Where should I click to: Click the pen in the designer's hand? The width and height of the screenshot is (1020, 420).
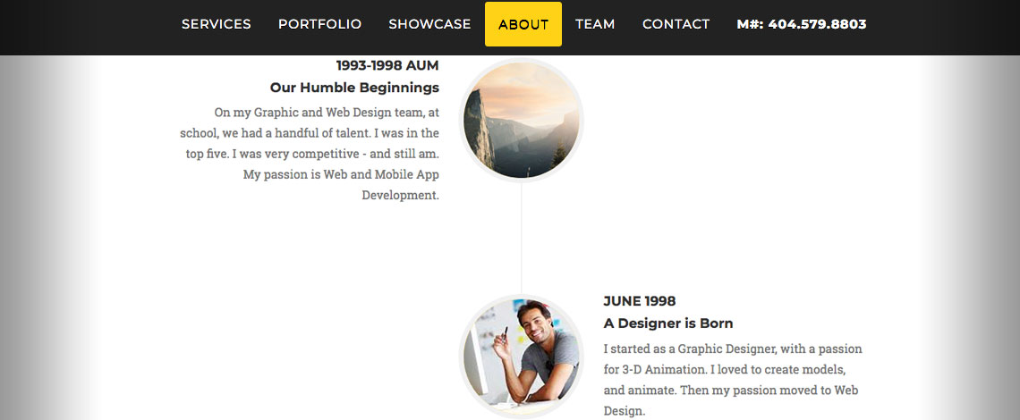(504, 337)
